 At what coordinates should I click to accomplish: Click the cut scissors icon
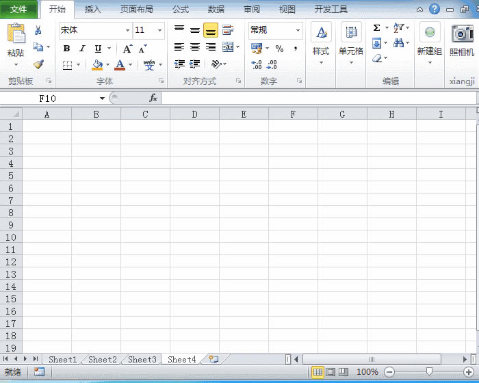pyautogui.click(x=38, y=30)
